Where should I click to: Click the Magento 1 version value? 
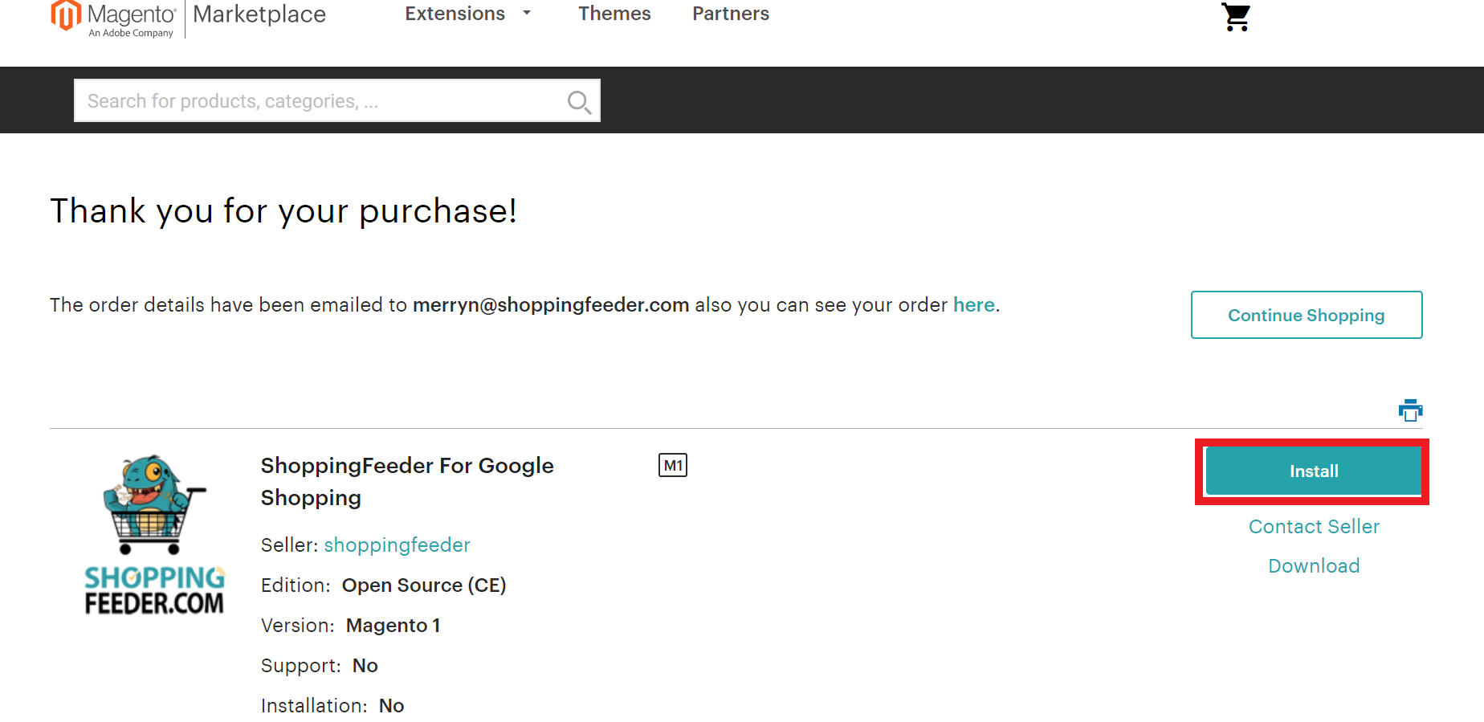click(393, 626)
